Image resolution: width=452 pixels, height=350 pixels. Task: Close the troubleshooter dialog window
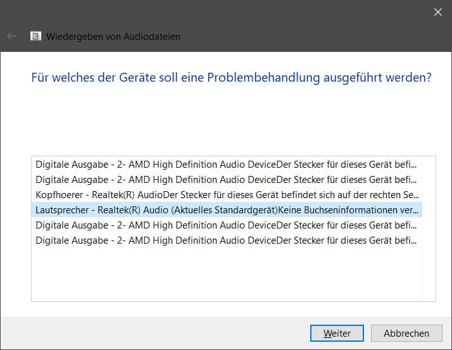pos(438,12)
